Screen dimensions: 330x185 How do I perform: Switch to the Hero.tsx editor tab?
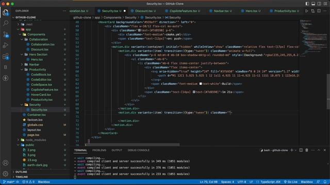[253, 11]
